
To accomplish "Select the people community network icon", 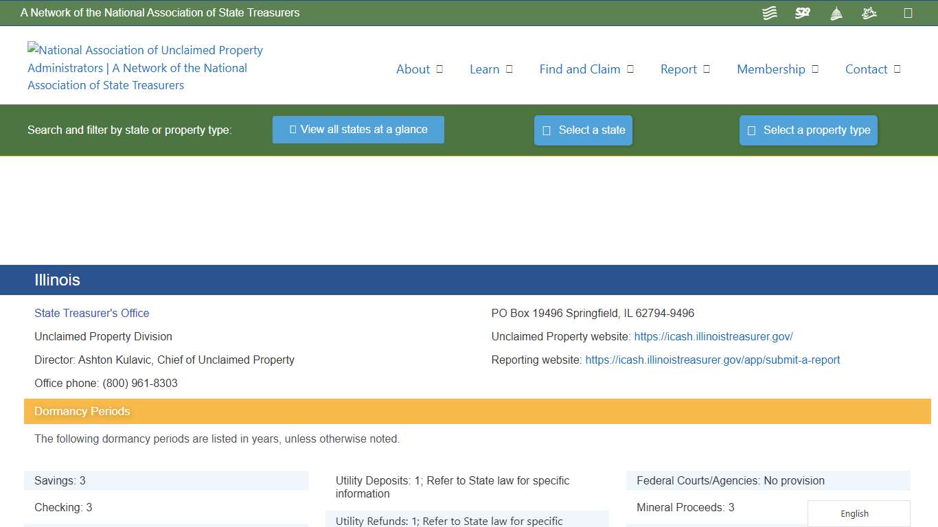I will click(869, 12).
